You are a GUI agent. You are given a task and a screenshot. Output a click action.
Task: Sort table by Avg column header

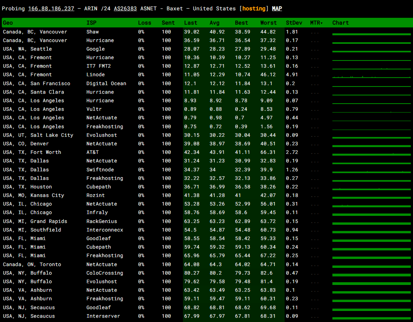click(x=214, y=23)
